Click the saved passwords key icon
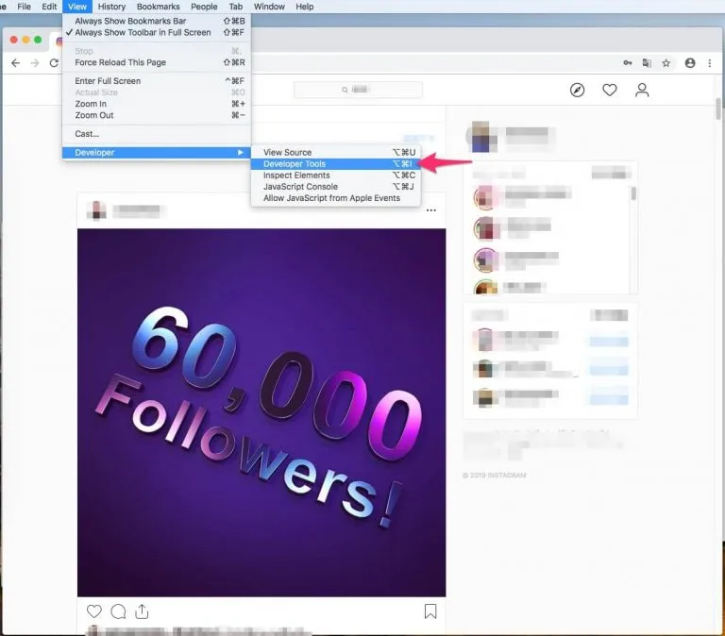Screen dimensions: 725x636 pos(628,63)
